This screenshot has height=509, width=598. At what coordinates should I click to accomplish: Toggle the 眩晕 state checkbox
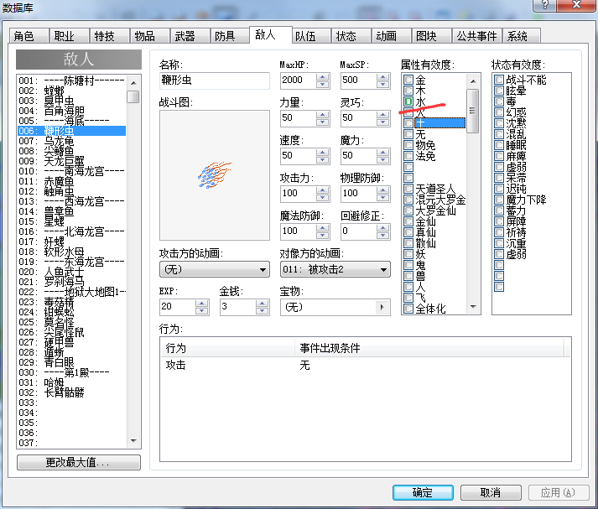pyautogui.click(x=499, y=91)
